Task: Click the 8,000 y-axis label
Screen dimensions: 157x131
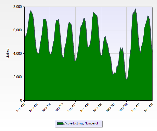Action: pyautogui.click(x=18, y=7)
